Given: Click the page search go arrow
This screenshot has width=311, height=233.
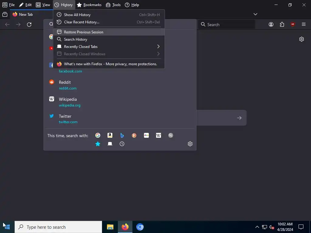Looking at the screenshot, I should point(239,118).
